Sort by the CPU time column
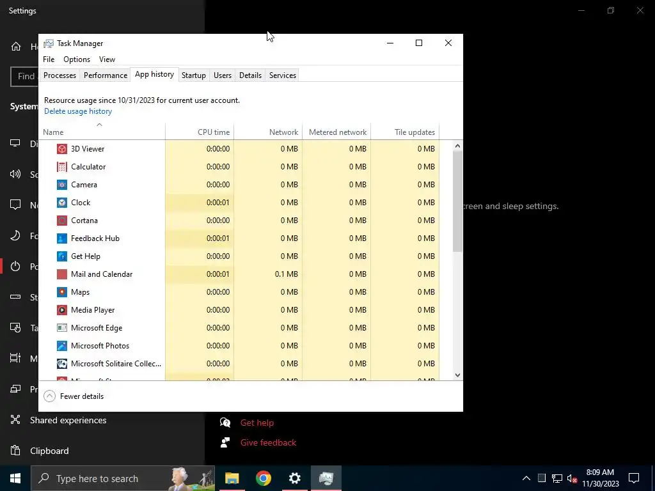This screenshot has width=655, height=491. pyautogui.click(x=200, y=132)
